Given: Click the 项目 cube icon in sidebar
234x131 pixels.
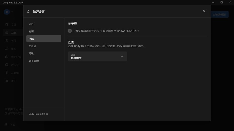Looking at the screenshot, I should pos(7,24).
